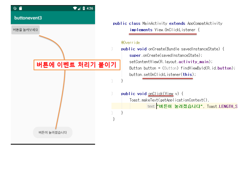Click fold marker at onClick closing brace
Viewport: 246px width, 184px height.
pos(112,113)
